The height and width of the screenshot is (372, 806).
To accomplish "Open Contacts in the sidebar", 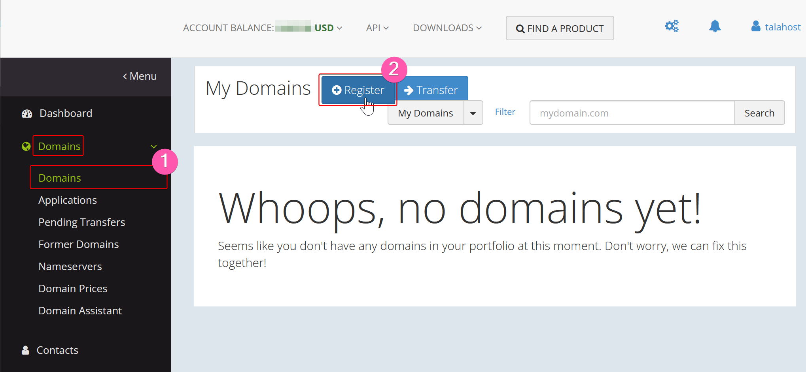I will (x=57, y=350).
